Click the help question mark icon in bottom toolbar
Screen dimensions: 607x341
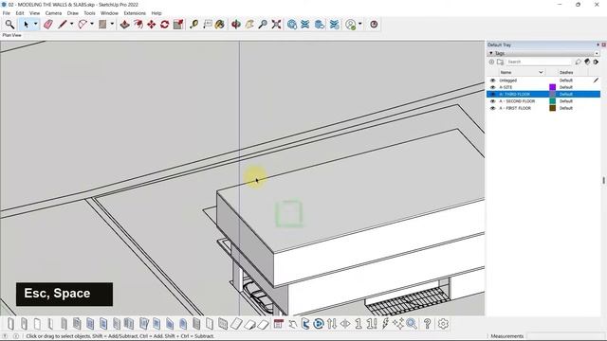[x=427, y=324]
